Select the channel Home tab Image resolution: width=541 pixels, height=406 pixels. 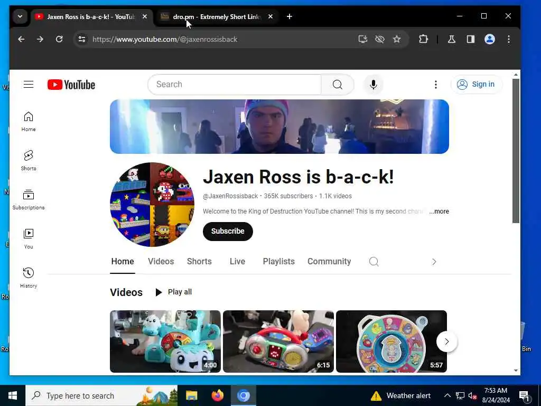123,261
